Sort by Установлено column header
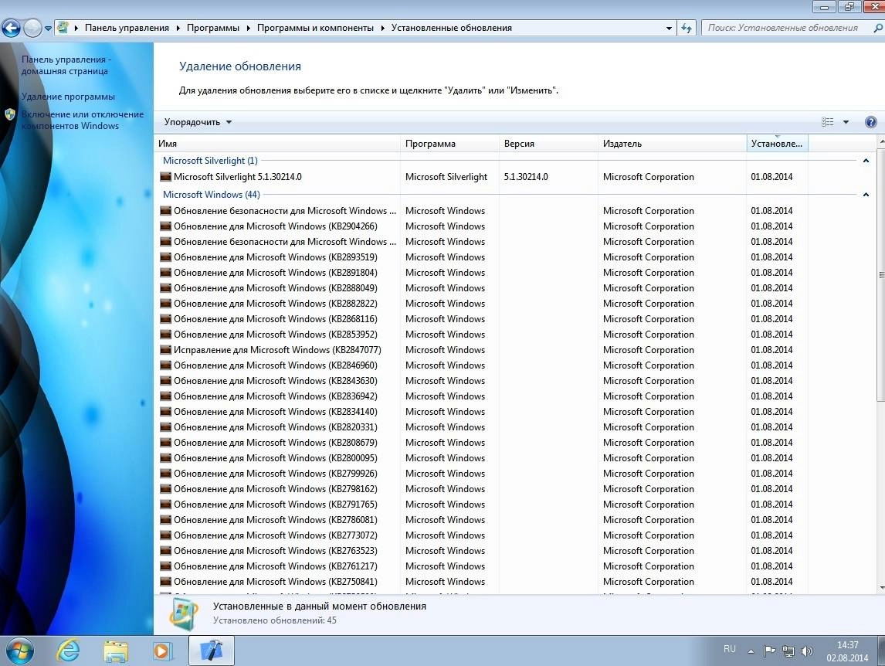The width and height of the screenshot is (885, 666). [x=777, y=144]
